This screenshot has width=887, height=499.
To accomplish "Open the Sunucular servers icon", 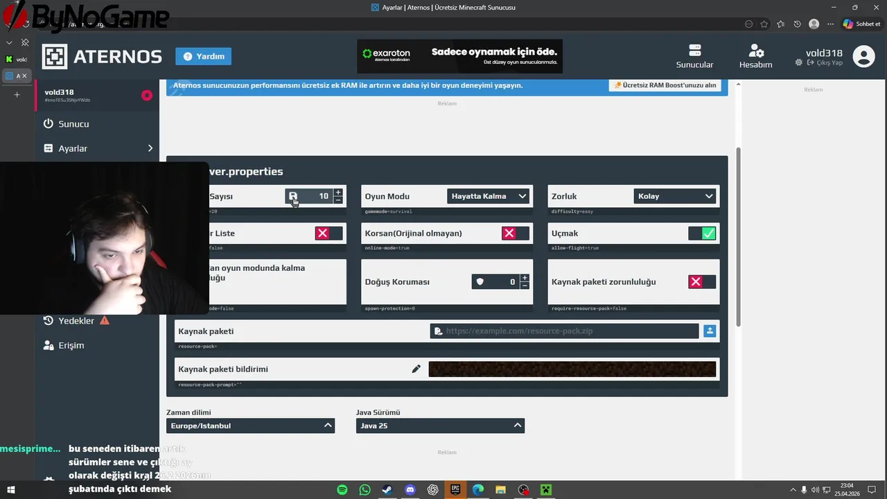I will (x=694, y=51).
